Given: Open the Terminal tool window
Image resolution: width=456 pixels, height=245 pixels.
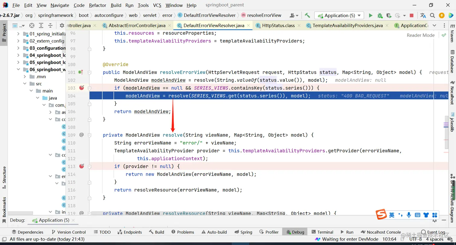Looking at the screenshot, I should [x=322, y=232].
